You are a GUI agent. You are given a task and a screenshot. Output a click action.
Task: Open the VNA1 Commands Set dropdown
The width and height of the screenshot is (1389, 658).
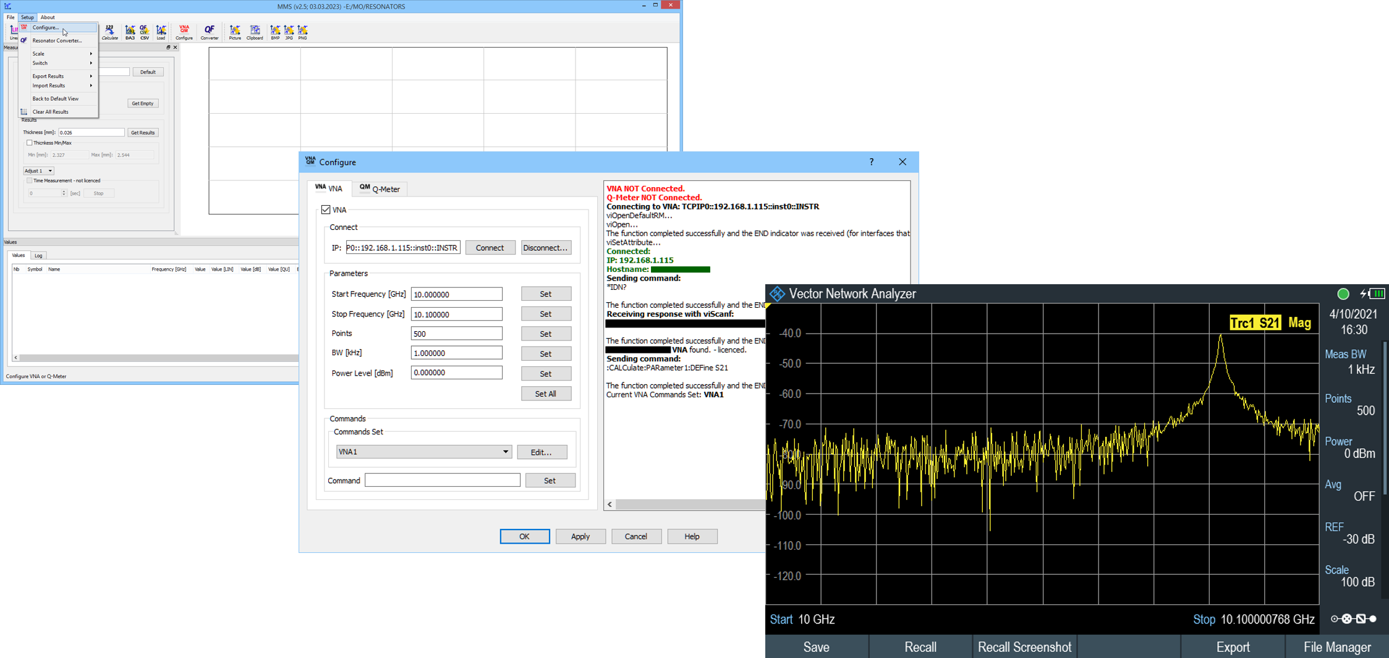click(423, 452)
